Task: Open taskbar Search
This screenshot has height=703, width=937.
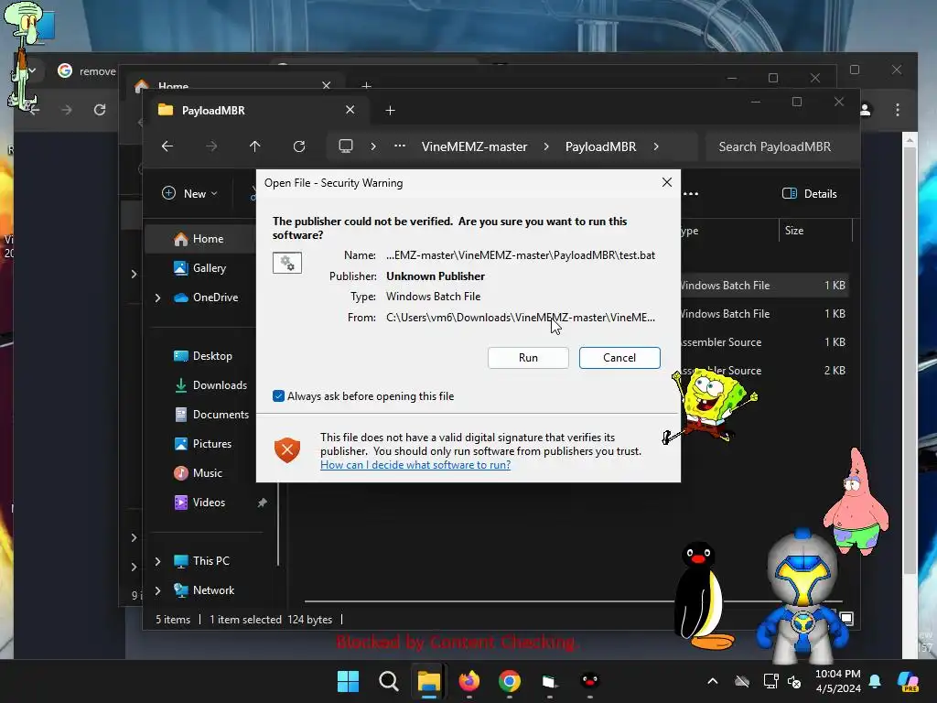Action: pos(388,681)
